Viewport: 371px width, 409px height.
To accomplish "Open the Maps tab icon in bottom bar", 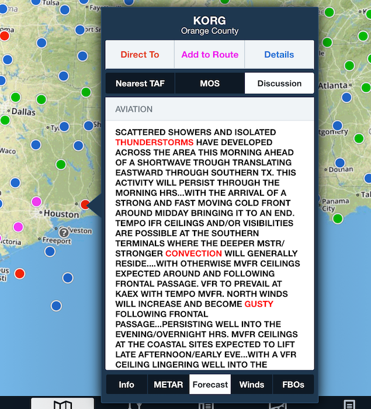I will pos(63,404).
